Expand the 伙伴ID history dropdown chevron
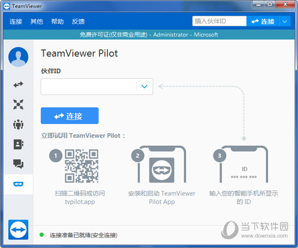The width and height of the screenshot is (298, 248). pyautogui.click(x=145, y=87)
